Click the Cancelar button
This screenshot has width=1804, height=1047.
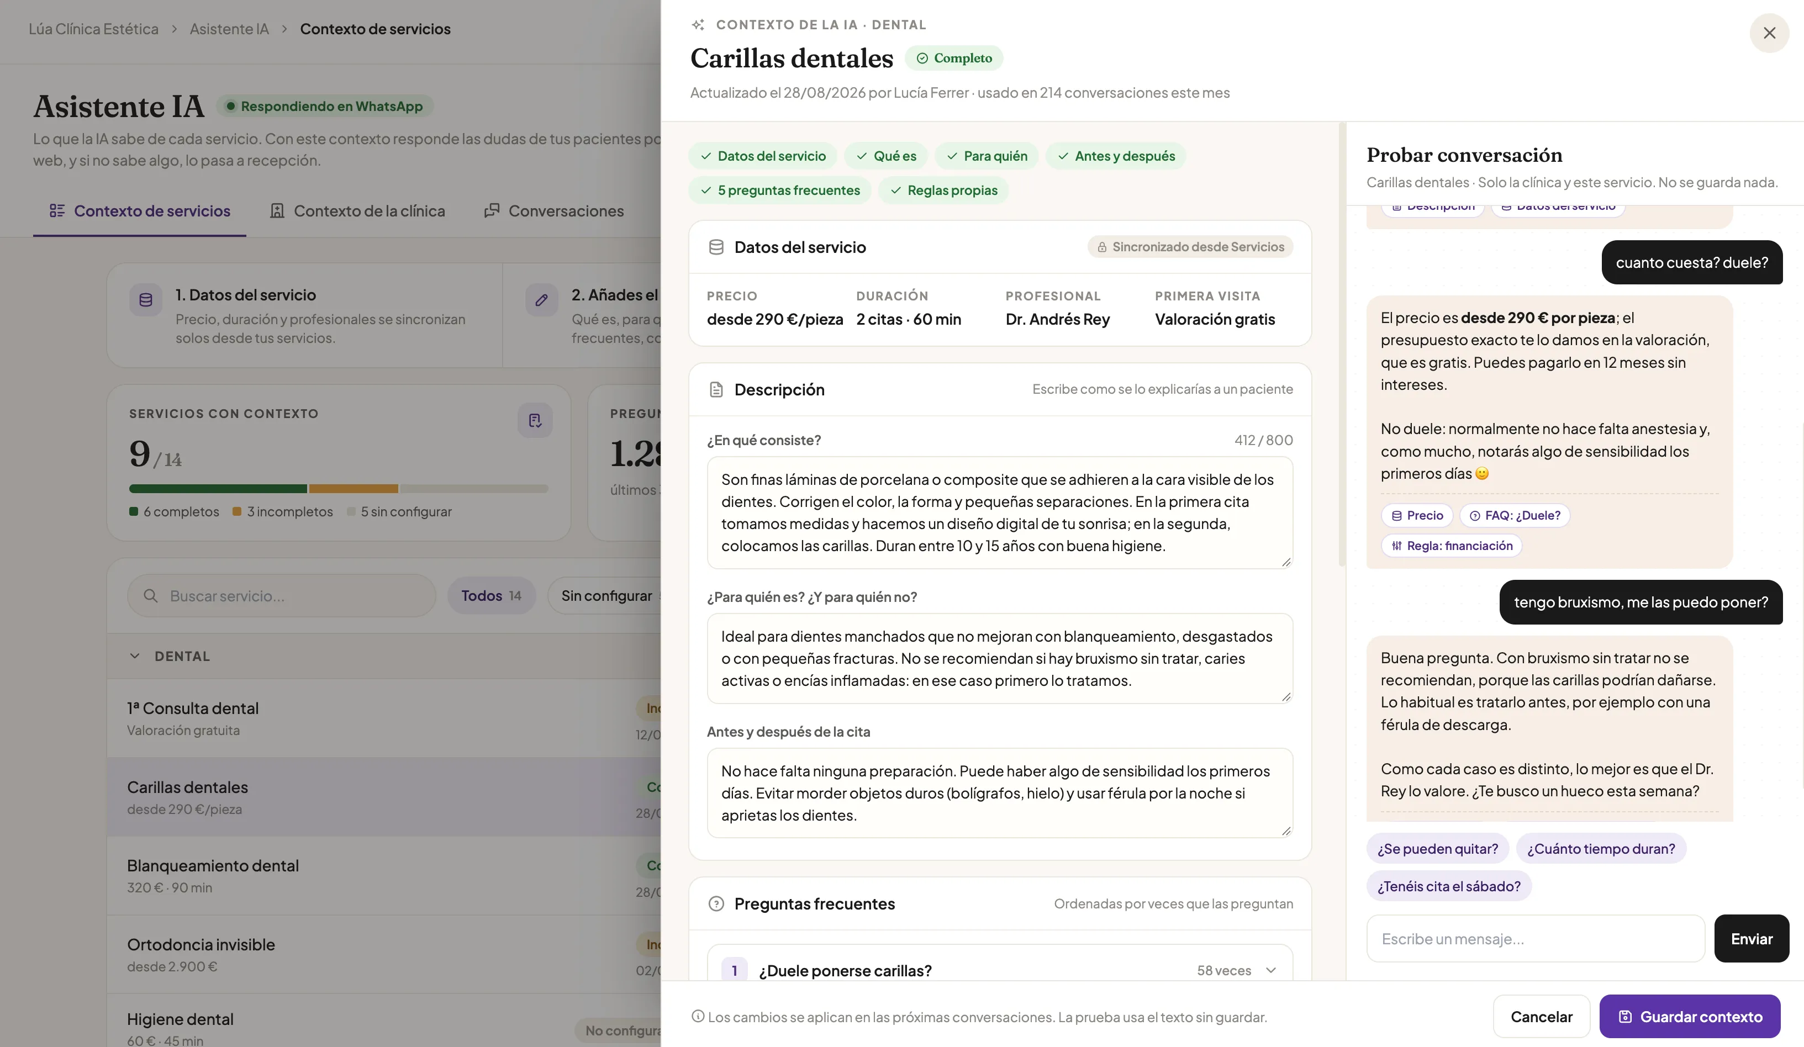(x=1541, y=1016)
